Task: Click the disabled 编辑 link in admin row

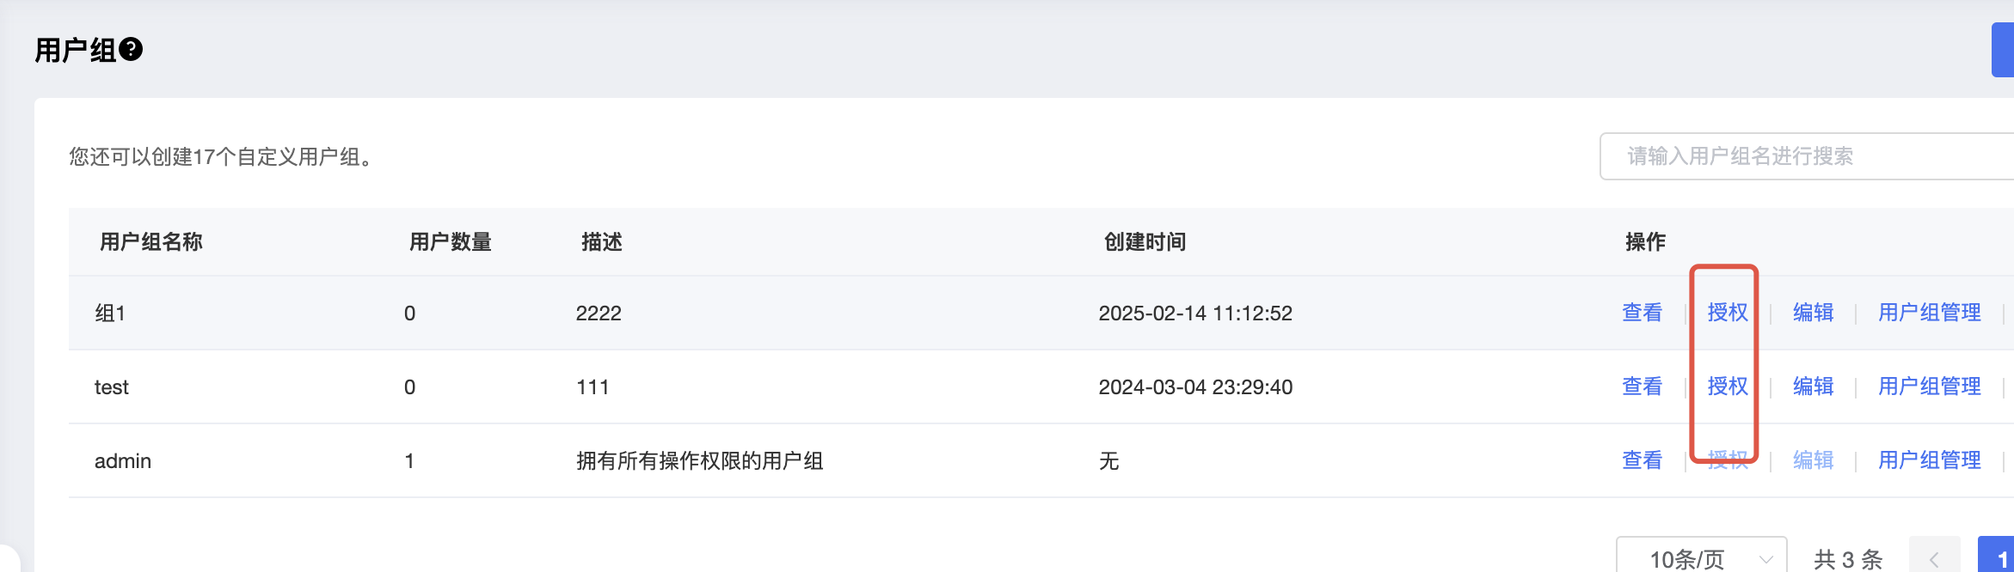Action: tap(1813, 460)
